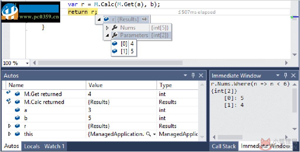Click the Autos panel scroll up arrow
This screenshot has width=300, height=152.
[x=202, y=85]
